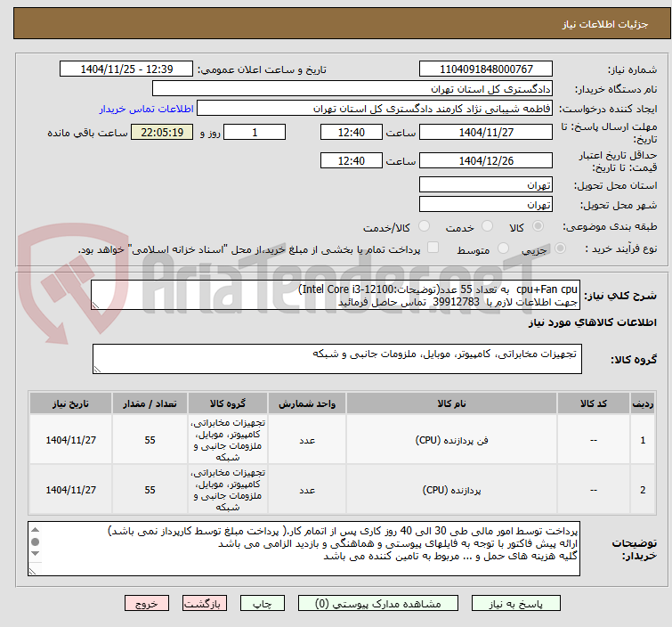The image size is (672, 627).
Task: Click مشاهده مدارک پیوستی (0) button
Action: [x=378, y=604]
